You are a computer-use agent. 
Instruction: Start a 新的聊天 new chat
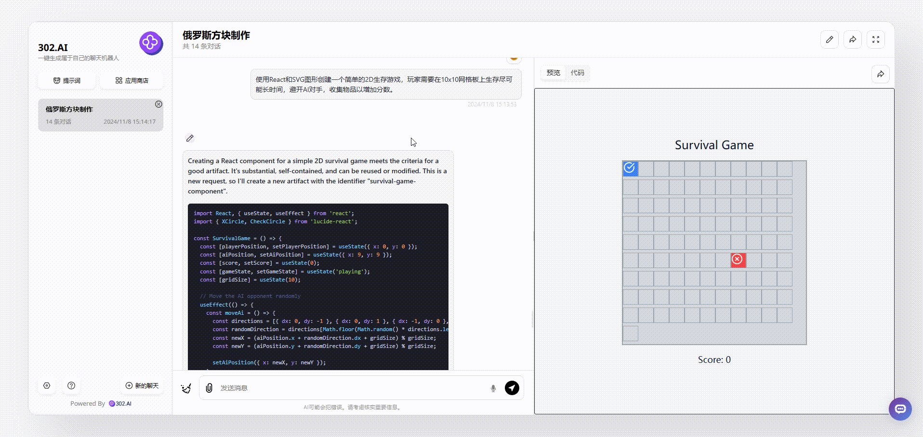(x=142, y=386)
